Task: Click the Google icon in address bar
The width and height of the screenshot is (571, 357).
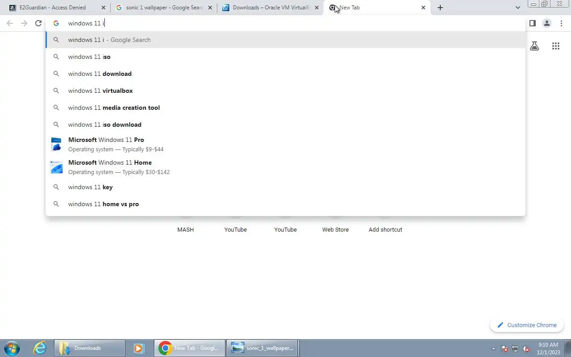Action: (x=56, y=23)
